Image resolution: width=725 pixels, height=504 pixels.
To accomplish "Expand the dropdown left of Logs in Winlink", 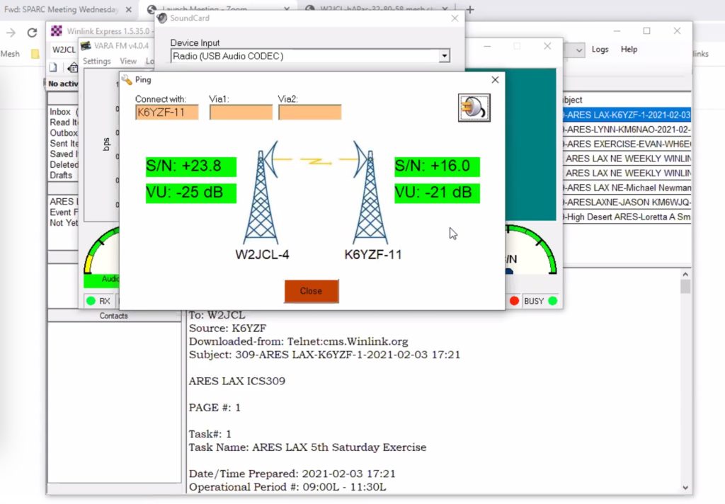I will click(579, 50).
